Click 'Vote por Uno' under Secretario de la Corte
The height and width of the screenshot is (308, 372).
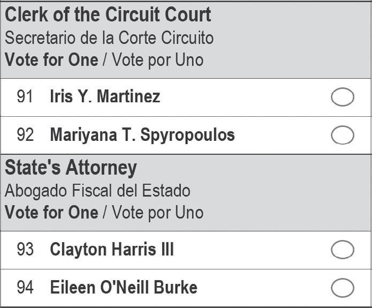coord(157,59)
